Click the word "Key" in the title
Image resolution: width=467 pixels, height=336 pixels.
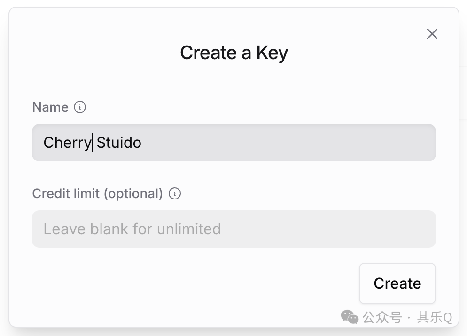(272, 53)
